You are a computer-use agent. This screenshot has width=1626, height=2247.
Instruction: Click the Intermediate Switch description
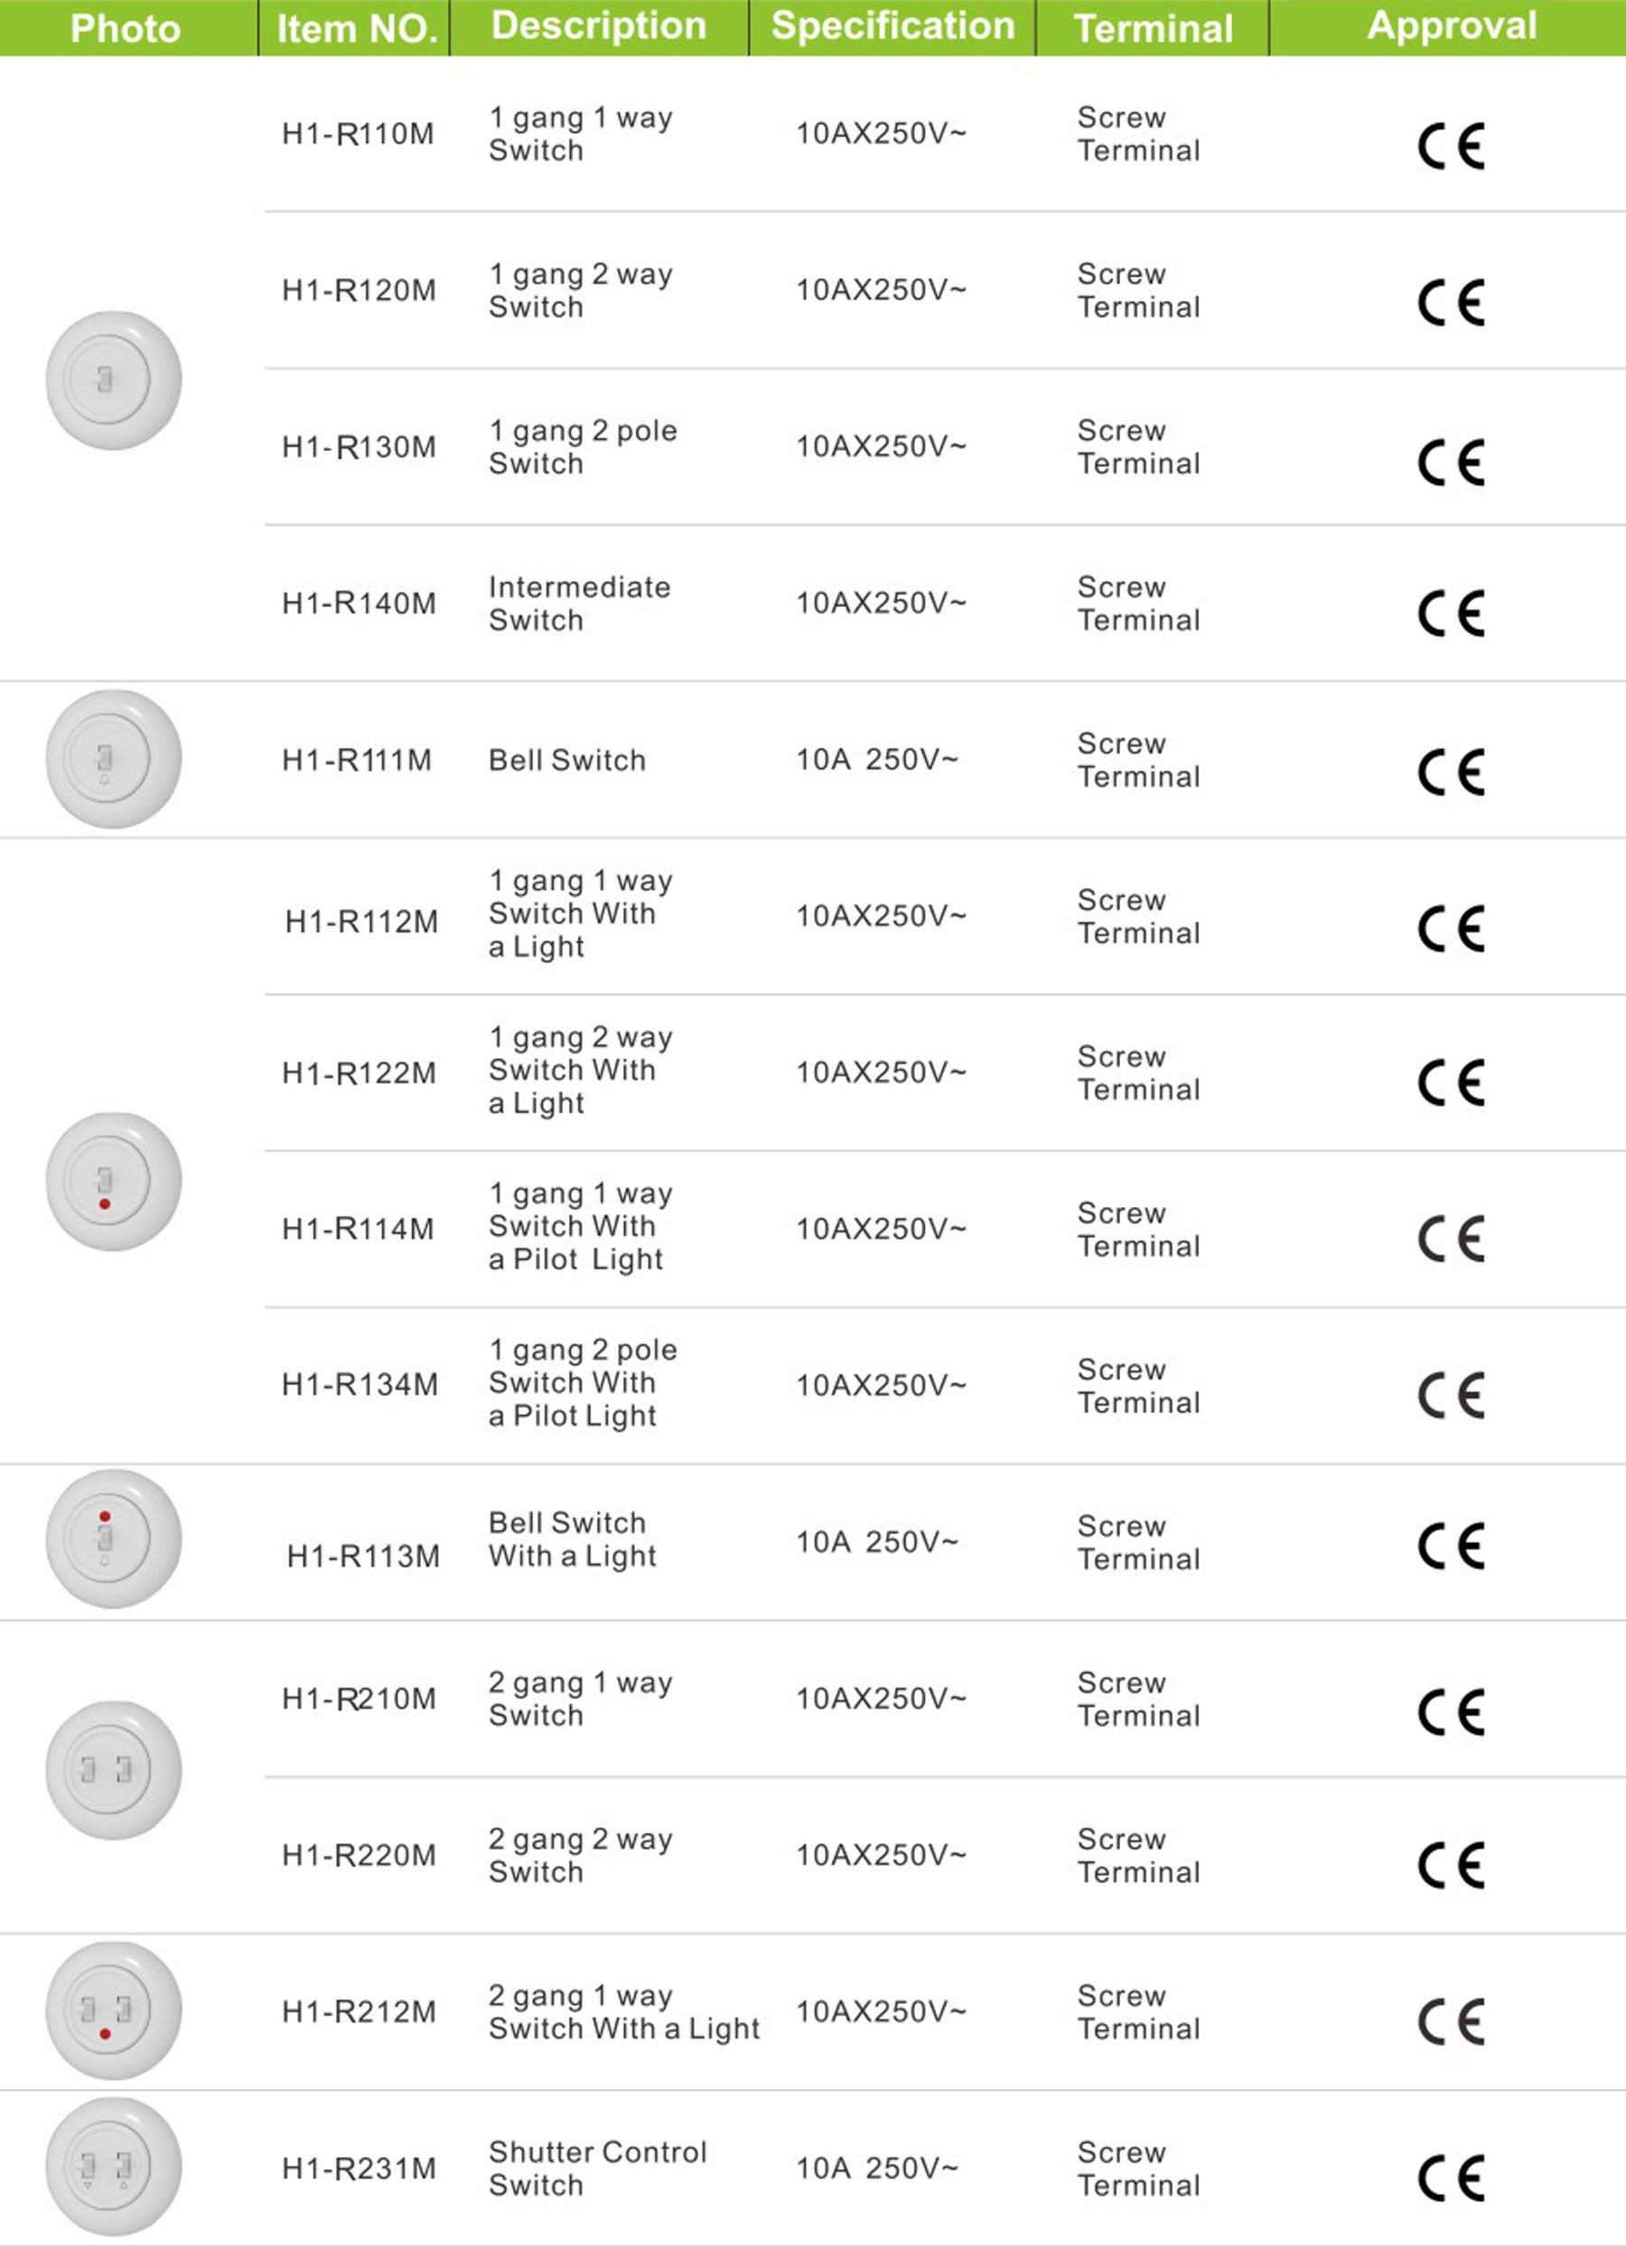coord(580,604)
